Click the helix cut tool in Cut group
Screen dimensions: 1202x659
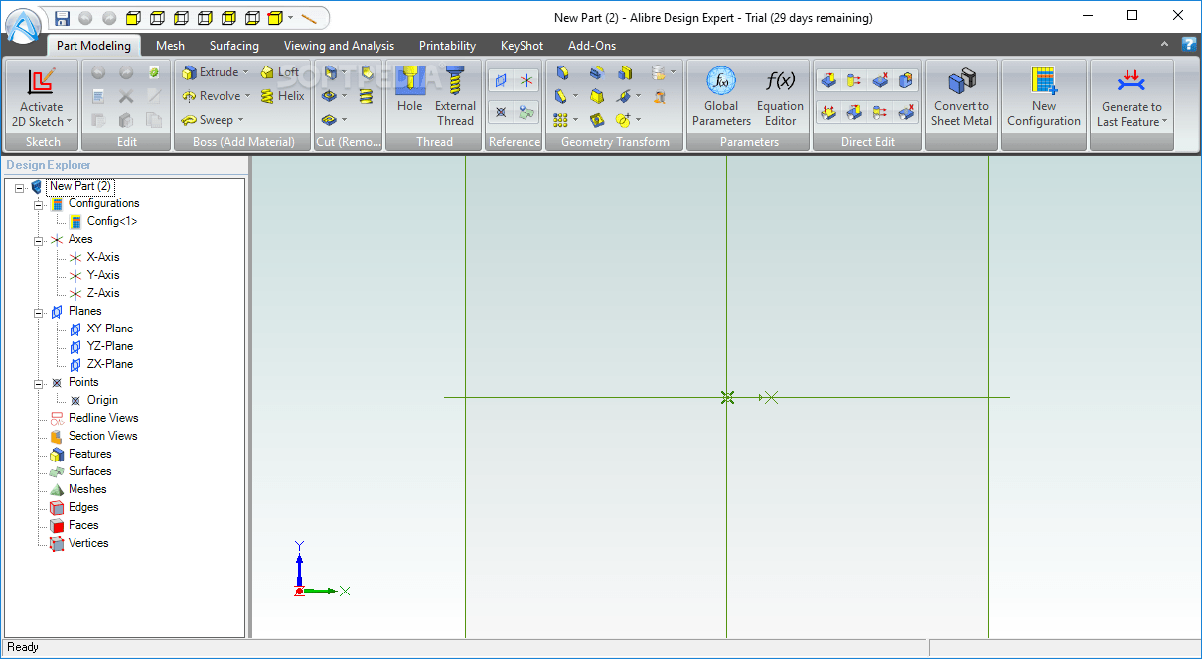pos(367,96)
